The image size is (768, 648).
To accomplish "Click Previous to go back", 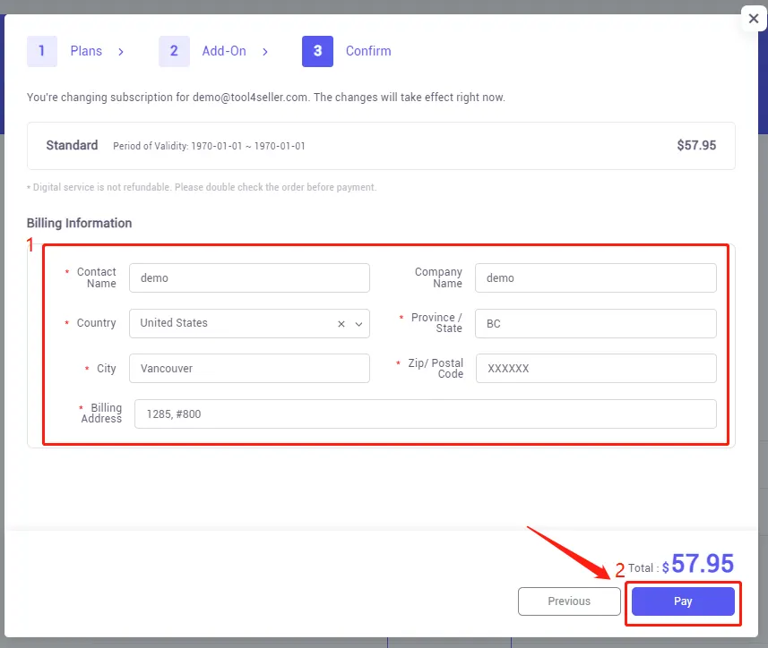I will click(569, 601).
